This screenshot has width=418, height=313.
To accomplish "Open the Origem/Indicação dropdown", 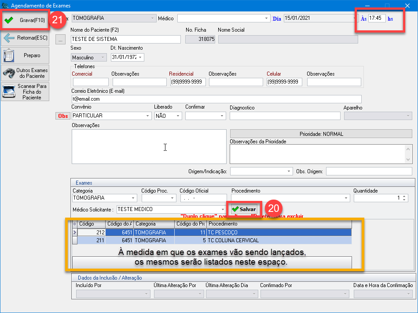I will click(289, 171).
